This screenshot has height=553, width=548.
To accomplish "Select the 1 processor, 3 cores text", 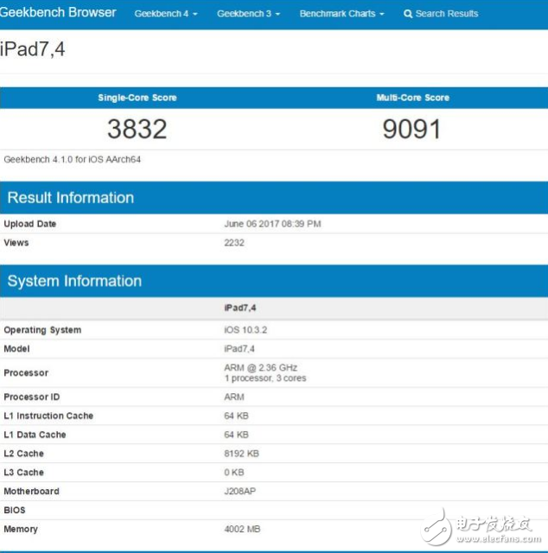I will pos(265,378).
